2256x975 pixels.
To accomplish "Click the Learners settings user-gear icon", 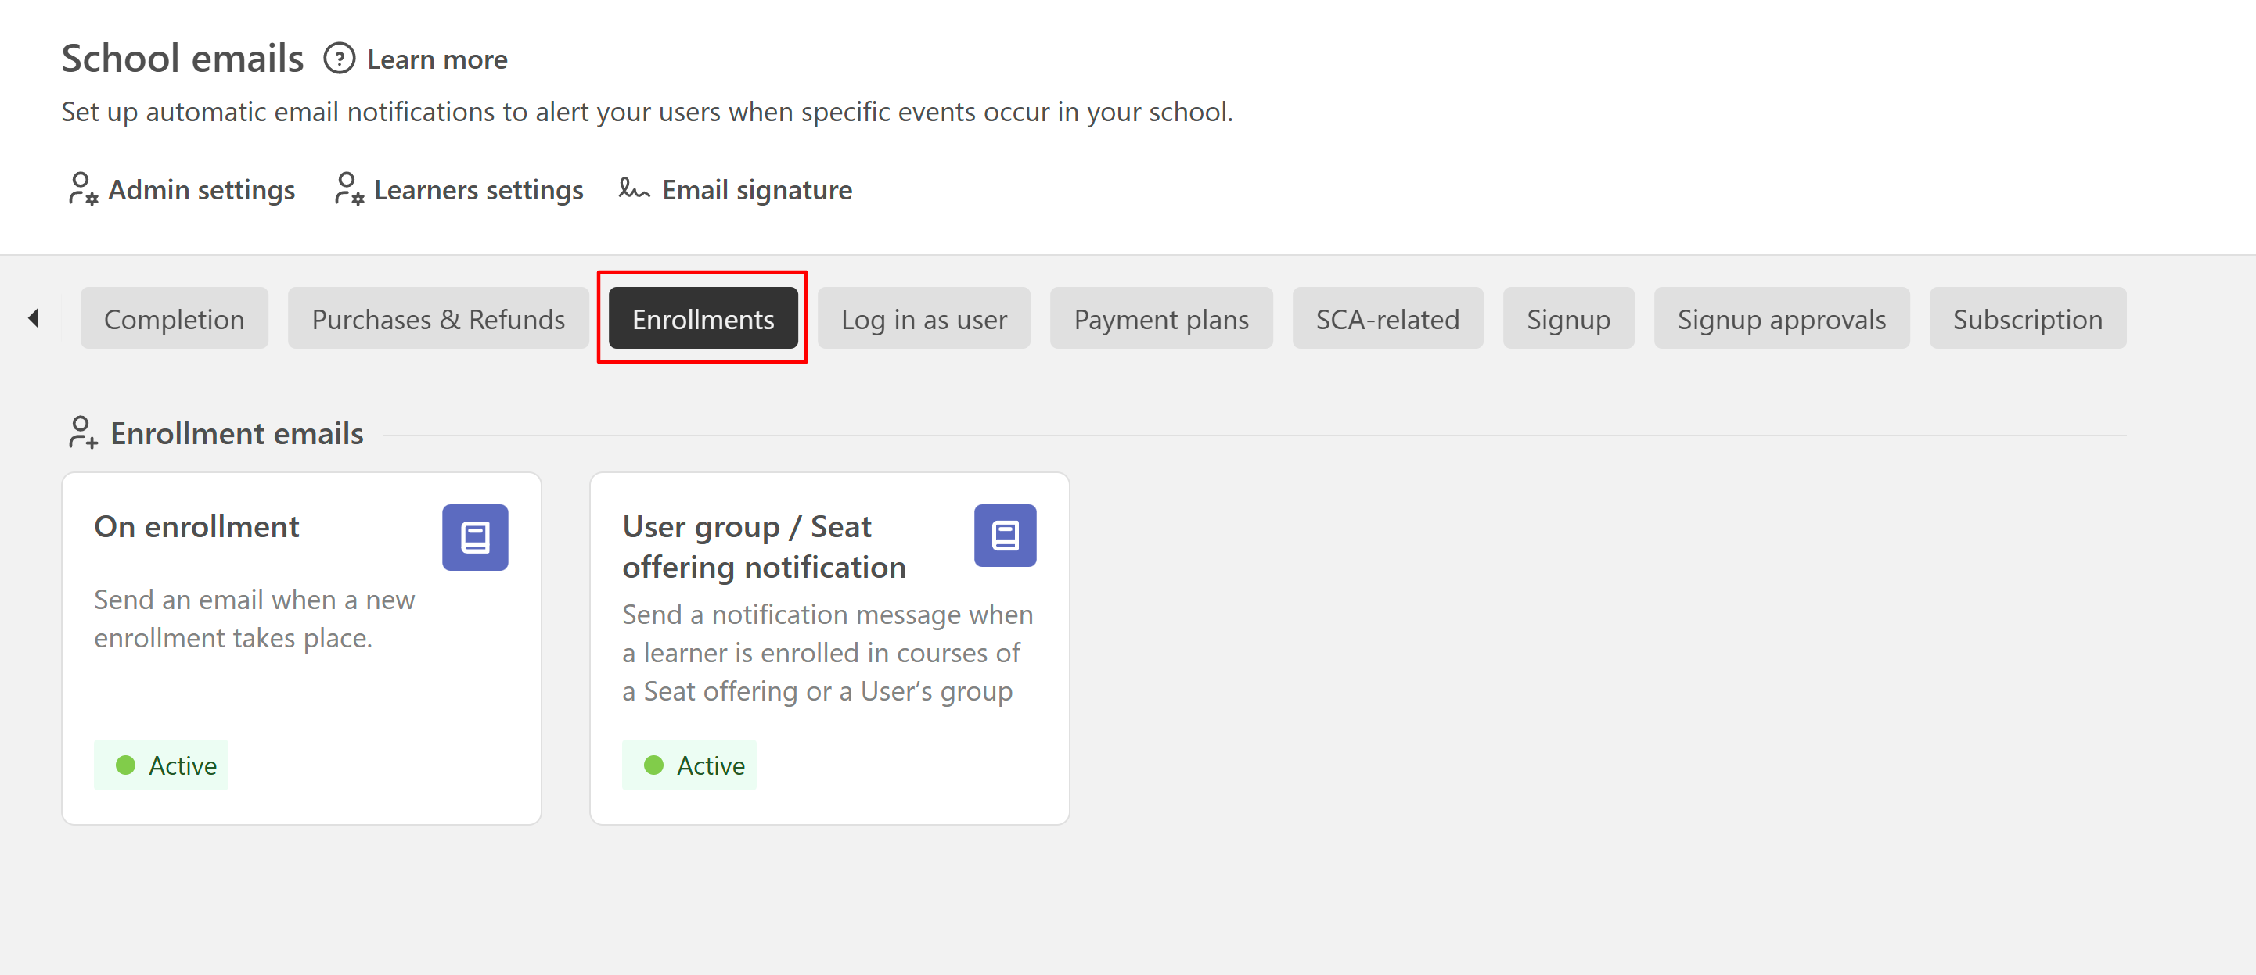I will (x=348, y=189).
